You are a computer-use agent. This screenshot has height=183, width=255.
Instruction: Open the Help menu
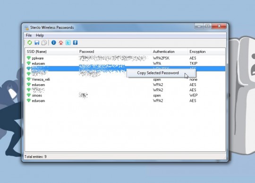40,35
